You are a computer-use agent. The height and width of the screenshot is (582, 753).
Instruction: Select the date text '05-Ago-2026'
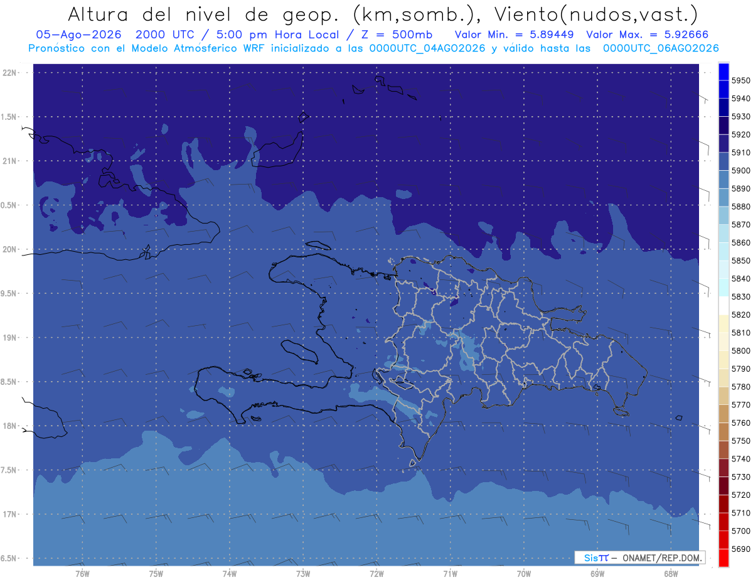(x=78, y=35)
